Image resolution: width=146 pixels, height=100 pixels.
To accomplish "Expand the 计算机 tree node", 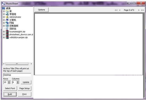I will click(x=4, y=20).
